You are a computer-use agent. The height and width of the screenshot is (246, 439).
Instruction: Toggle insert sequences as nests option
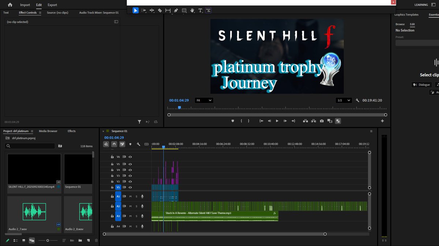(x=106, y=144)
